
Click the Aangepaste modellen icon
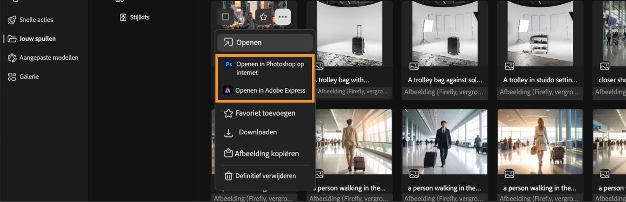11,58
